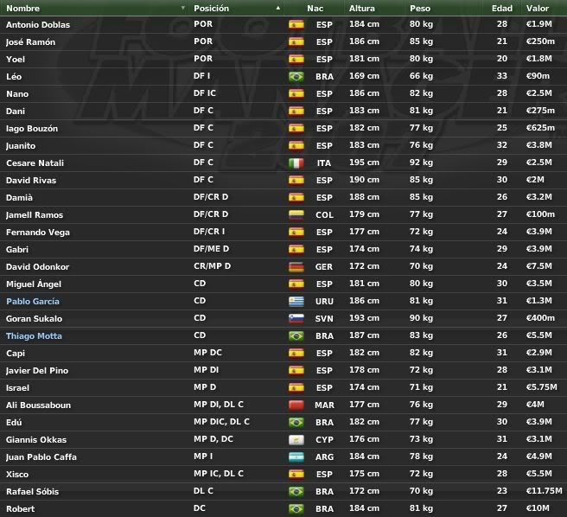Select David Odonkor player name

(38, 266)
